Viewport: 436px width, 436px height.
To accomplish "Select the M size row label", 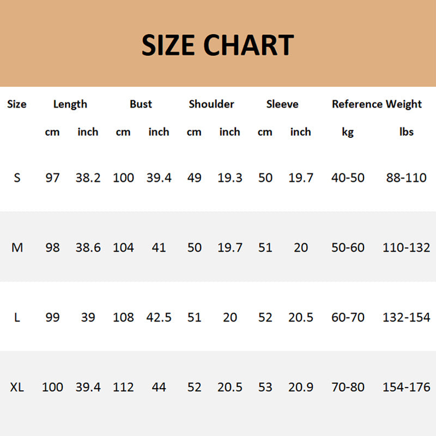I will point(17,247).
